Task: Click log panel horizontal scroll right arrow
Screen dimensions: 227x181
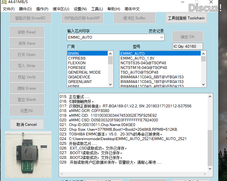Action: pyautogui.click(x=205, y=174)
